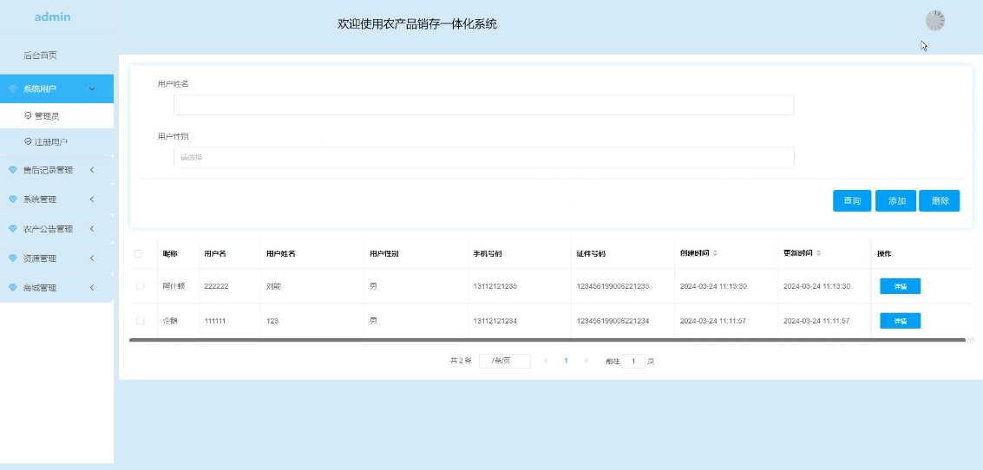
Task: Click the nickname cell 阿什顿
Action: coord(172,286)
